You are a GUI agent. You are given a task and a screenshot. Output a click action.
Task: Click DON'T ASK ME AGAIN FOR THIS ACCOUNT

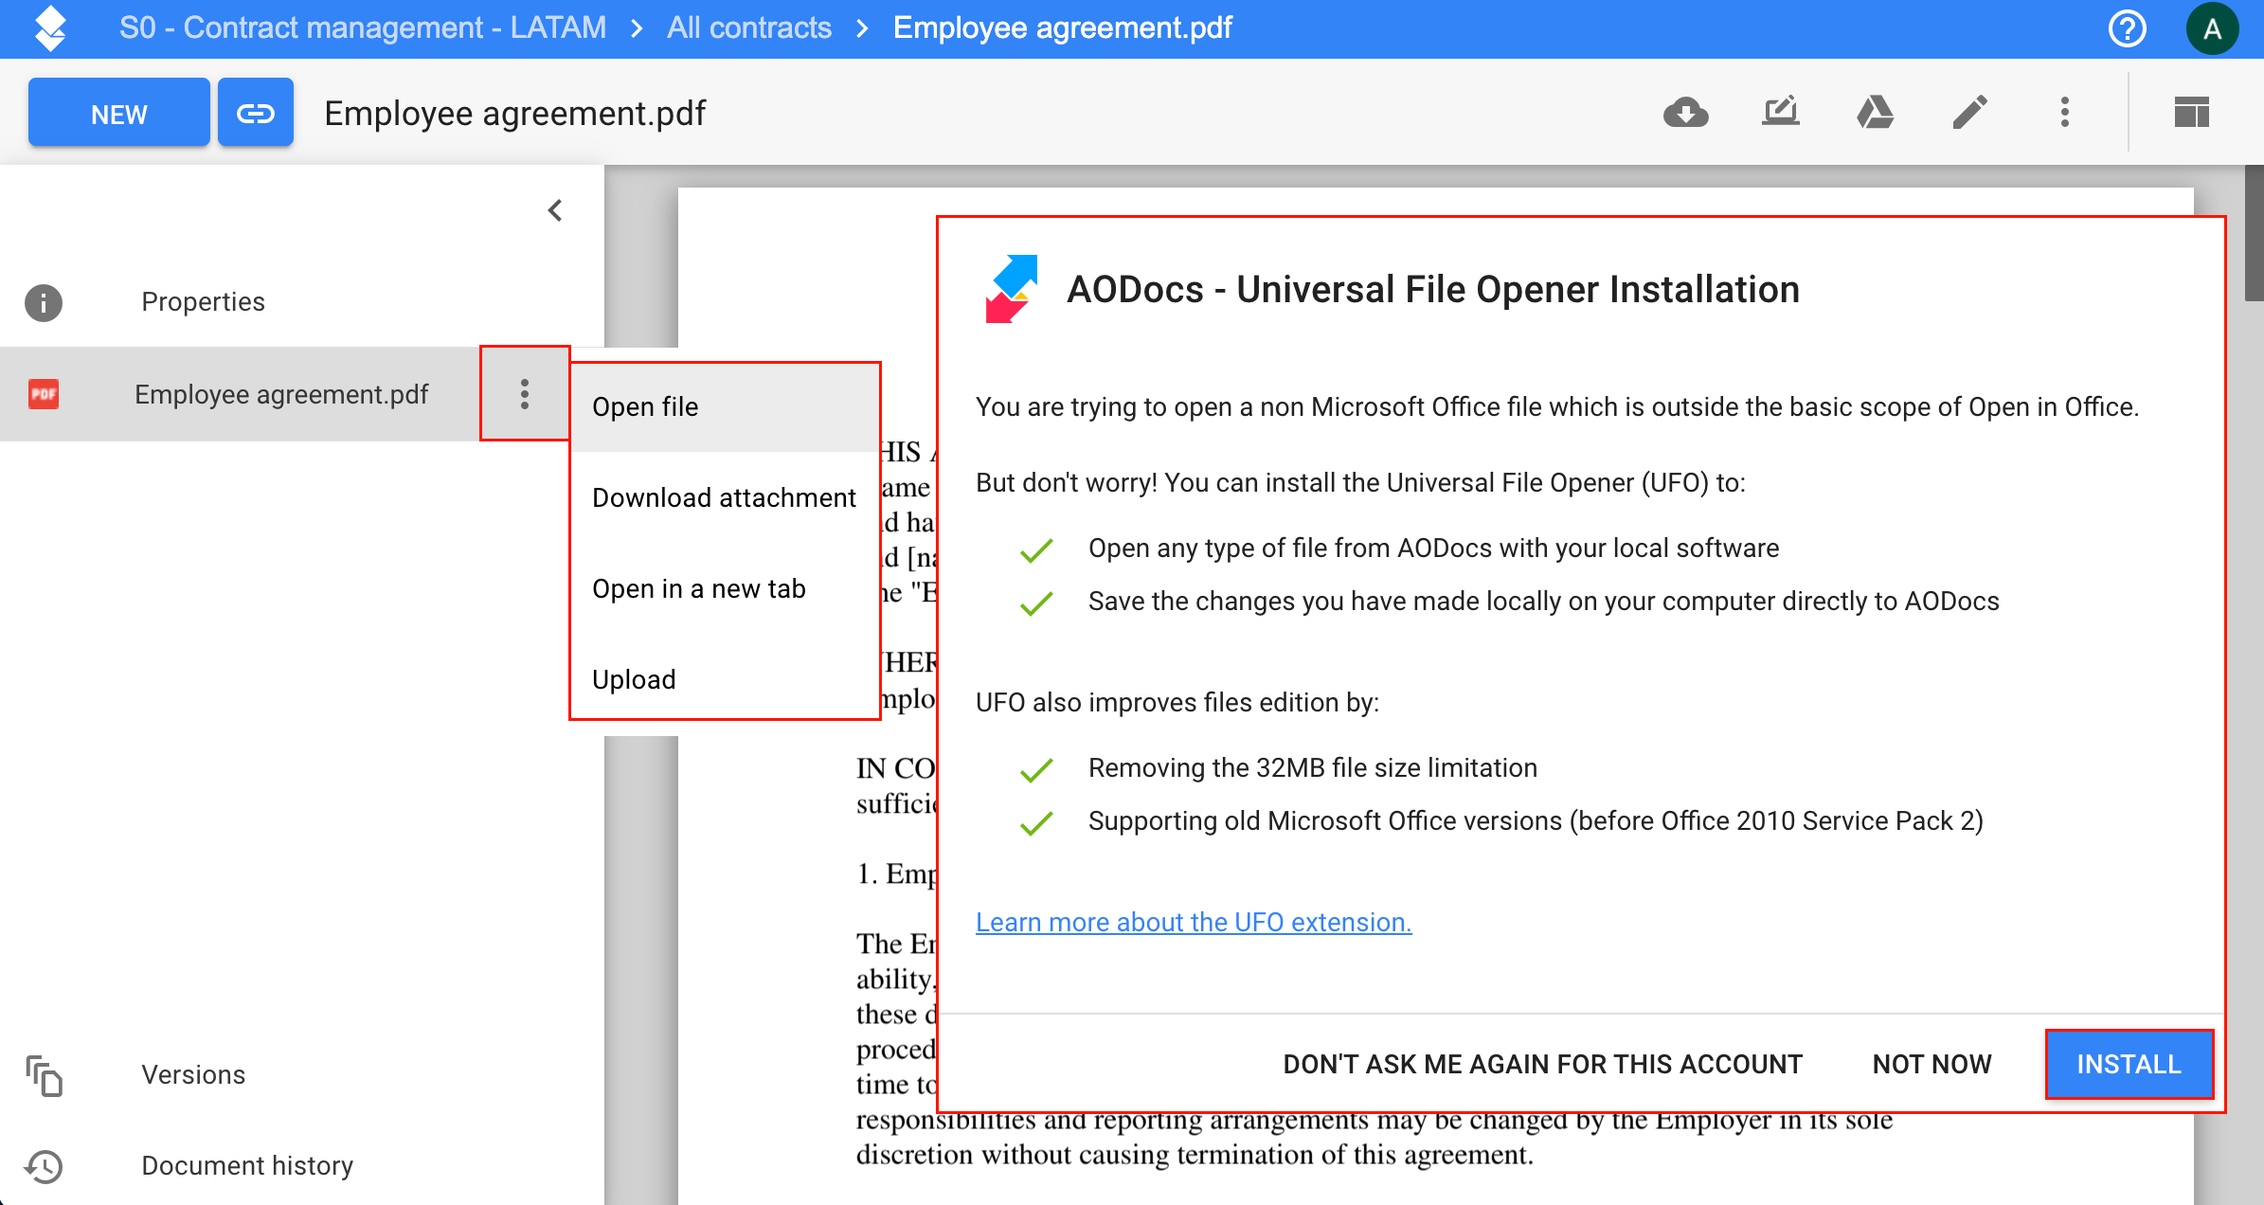click(x=1542, y=1064)
